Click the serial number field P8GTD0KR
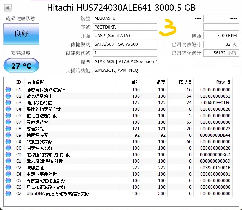This screenshot has width=242, height=210. [125, 27]
